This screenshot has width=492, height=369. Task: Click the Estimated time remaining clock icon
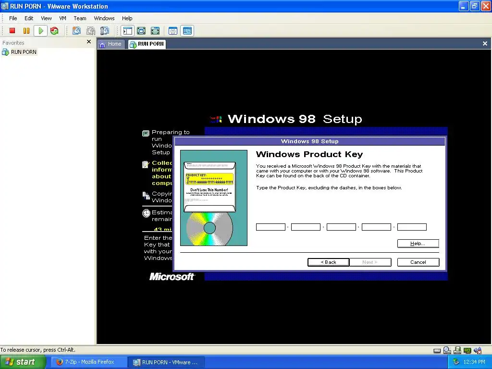(x=146, y=213)
